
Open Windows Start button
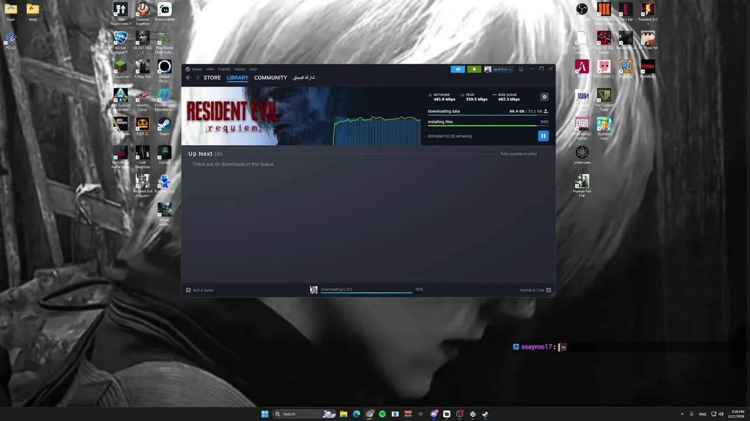click(x=265, y=414)
